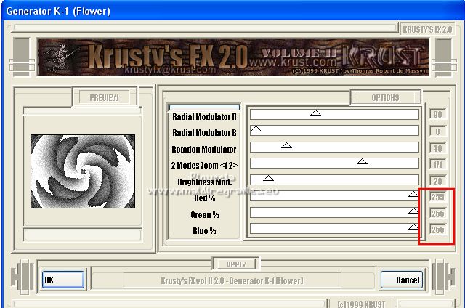
Task: Adjust the Green % slider handle
Action: pos(413,211)
